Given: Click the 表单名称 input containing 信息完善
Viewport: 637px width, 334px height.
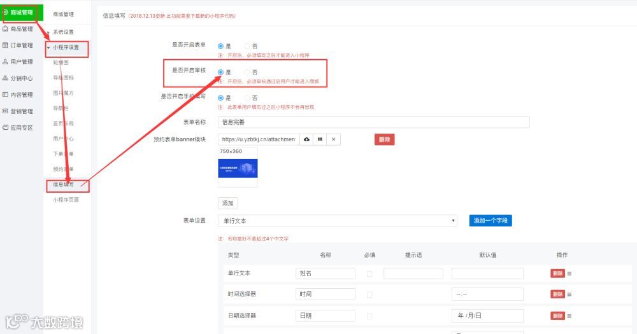Looking at the screenshot, I should 374,122.
